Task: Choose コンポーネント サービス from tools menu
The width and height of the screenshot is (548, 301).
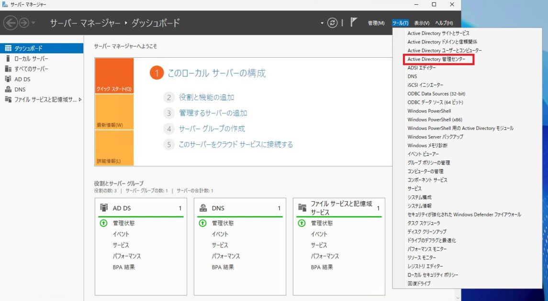Action: (x=427, y=180)
